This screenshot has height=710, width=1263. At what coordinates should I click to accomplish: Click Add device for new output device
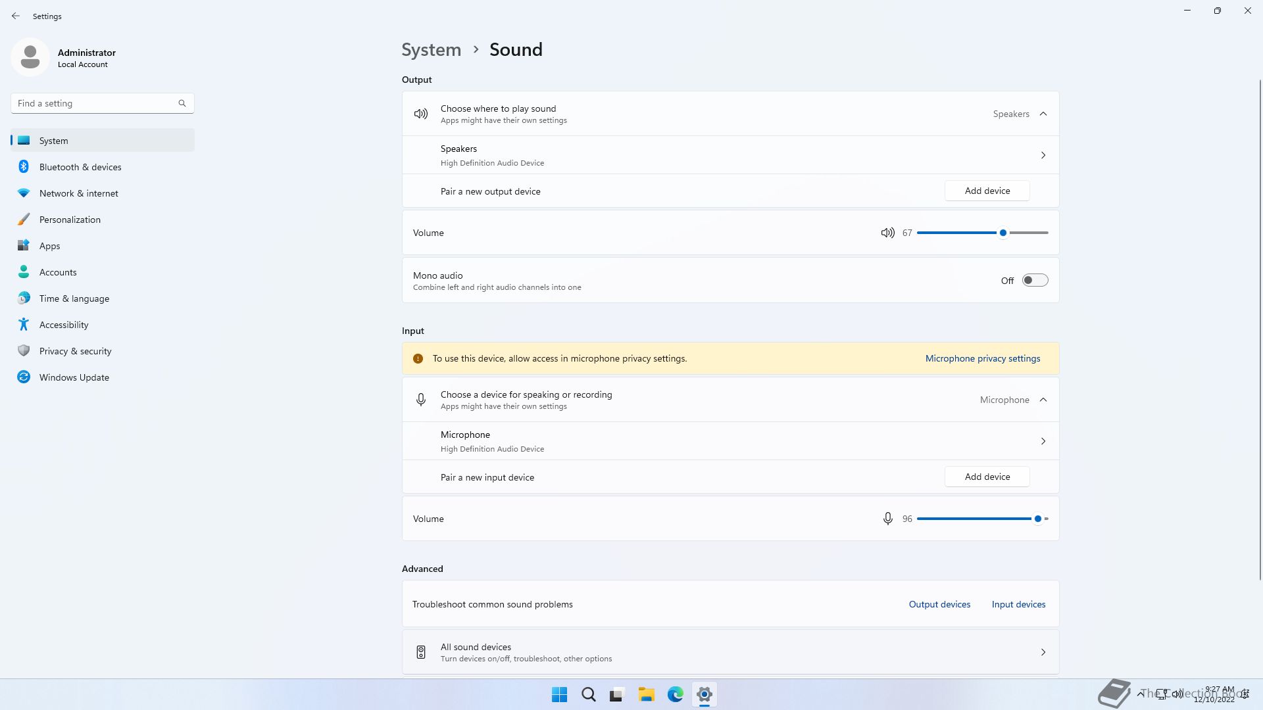987,191
